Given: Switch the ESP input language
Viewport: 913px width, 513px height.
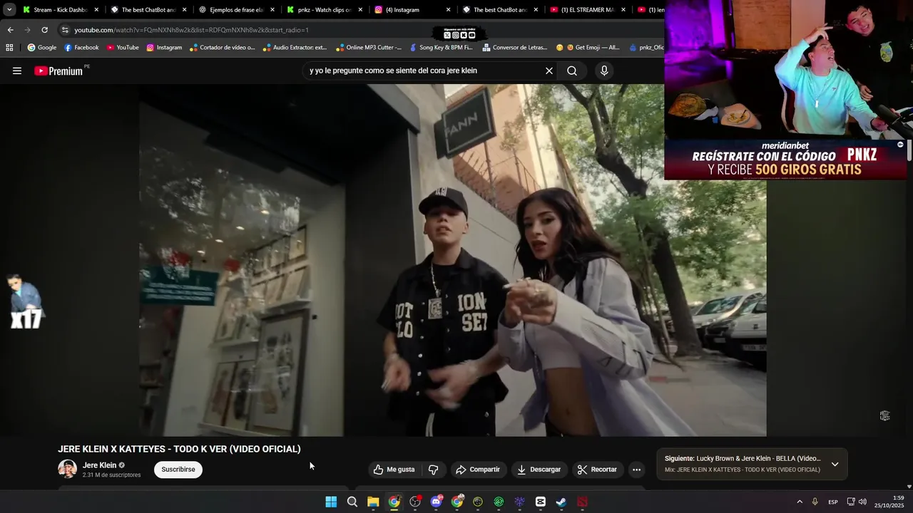Looking at the screenshot, I should coord(833,502).
